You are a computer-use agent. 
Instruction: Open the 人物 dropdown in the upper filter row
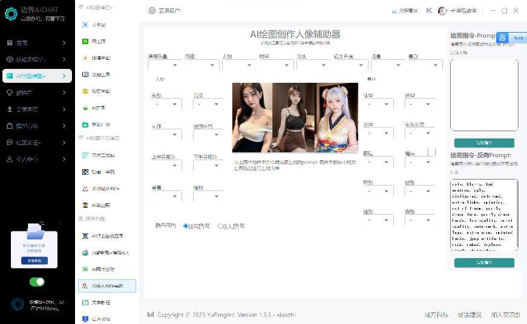(239, 65)
